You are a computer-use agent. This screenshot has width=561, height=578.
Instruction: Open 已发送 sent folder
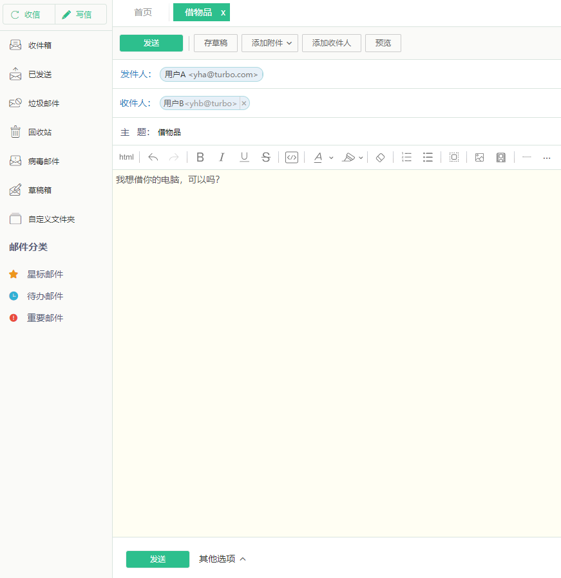click(40, 75)
